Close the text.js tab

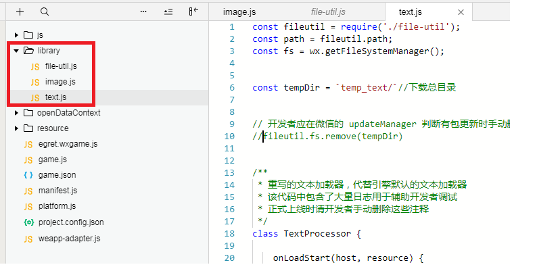click(461, 12)
